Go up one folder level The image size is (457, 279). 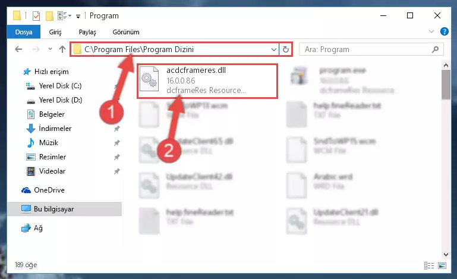point(62,49)
